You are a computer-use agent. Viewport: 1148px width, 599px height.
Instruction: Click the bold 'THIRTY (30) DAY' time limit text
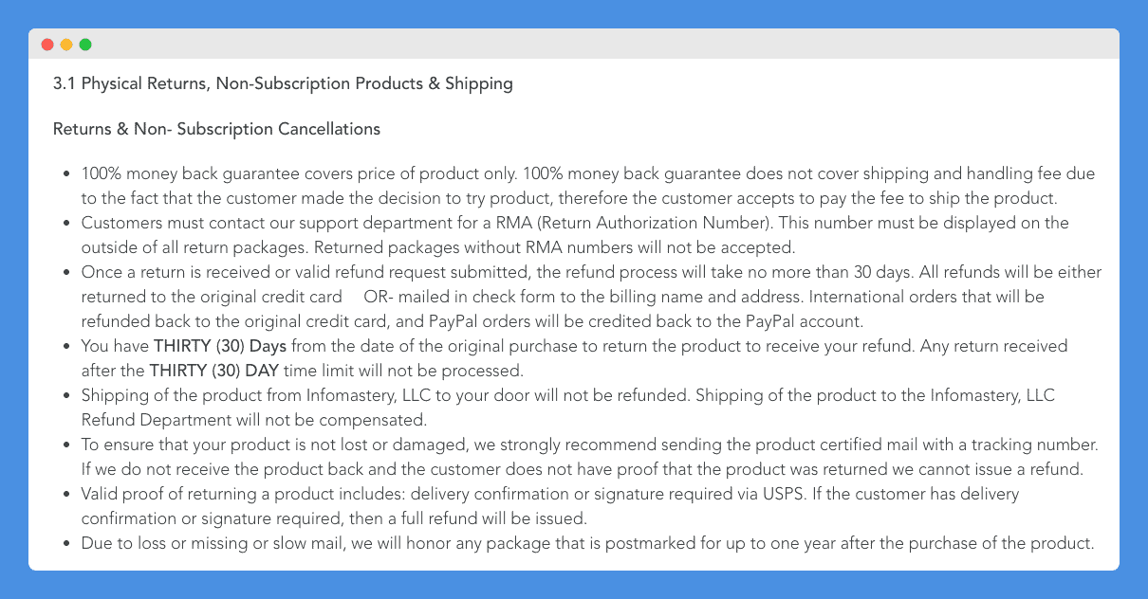(x=213, y=371)
